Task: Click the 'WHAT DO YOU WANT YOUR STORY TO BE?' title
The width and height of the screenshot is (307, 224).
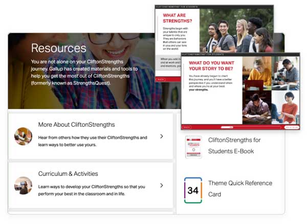Action: click(x=211, y=66)
